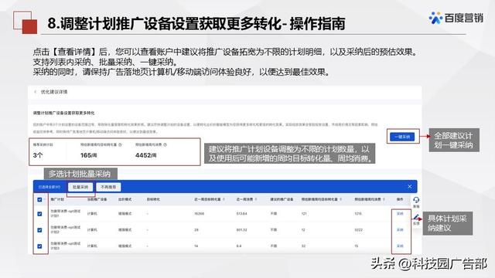Close the blue selection bar with X
This screenshot has height=278, width=495.
pos(410,187)
